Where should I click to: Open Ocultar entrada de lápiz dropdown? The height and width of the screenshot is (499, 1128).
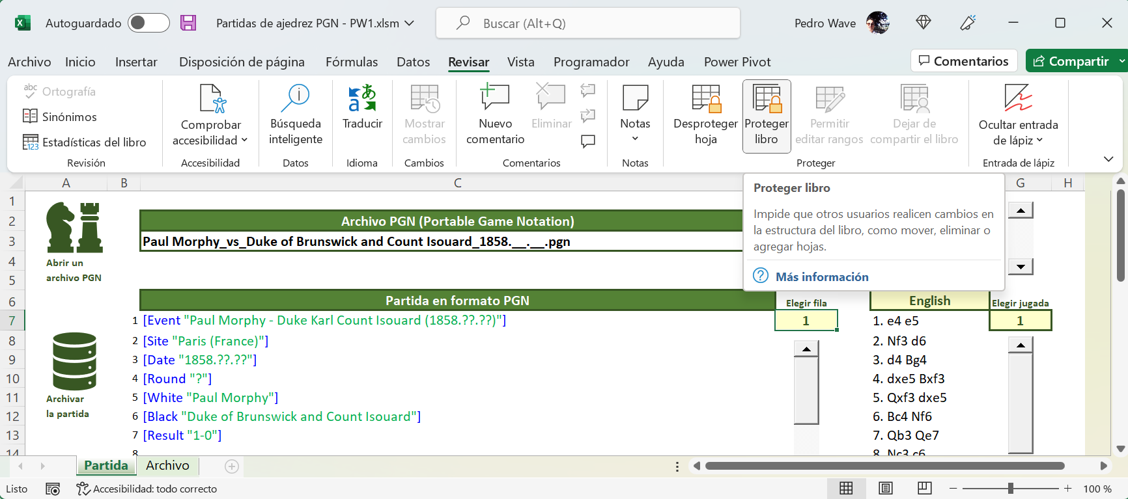pos(1039,140)
